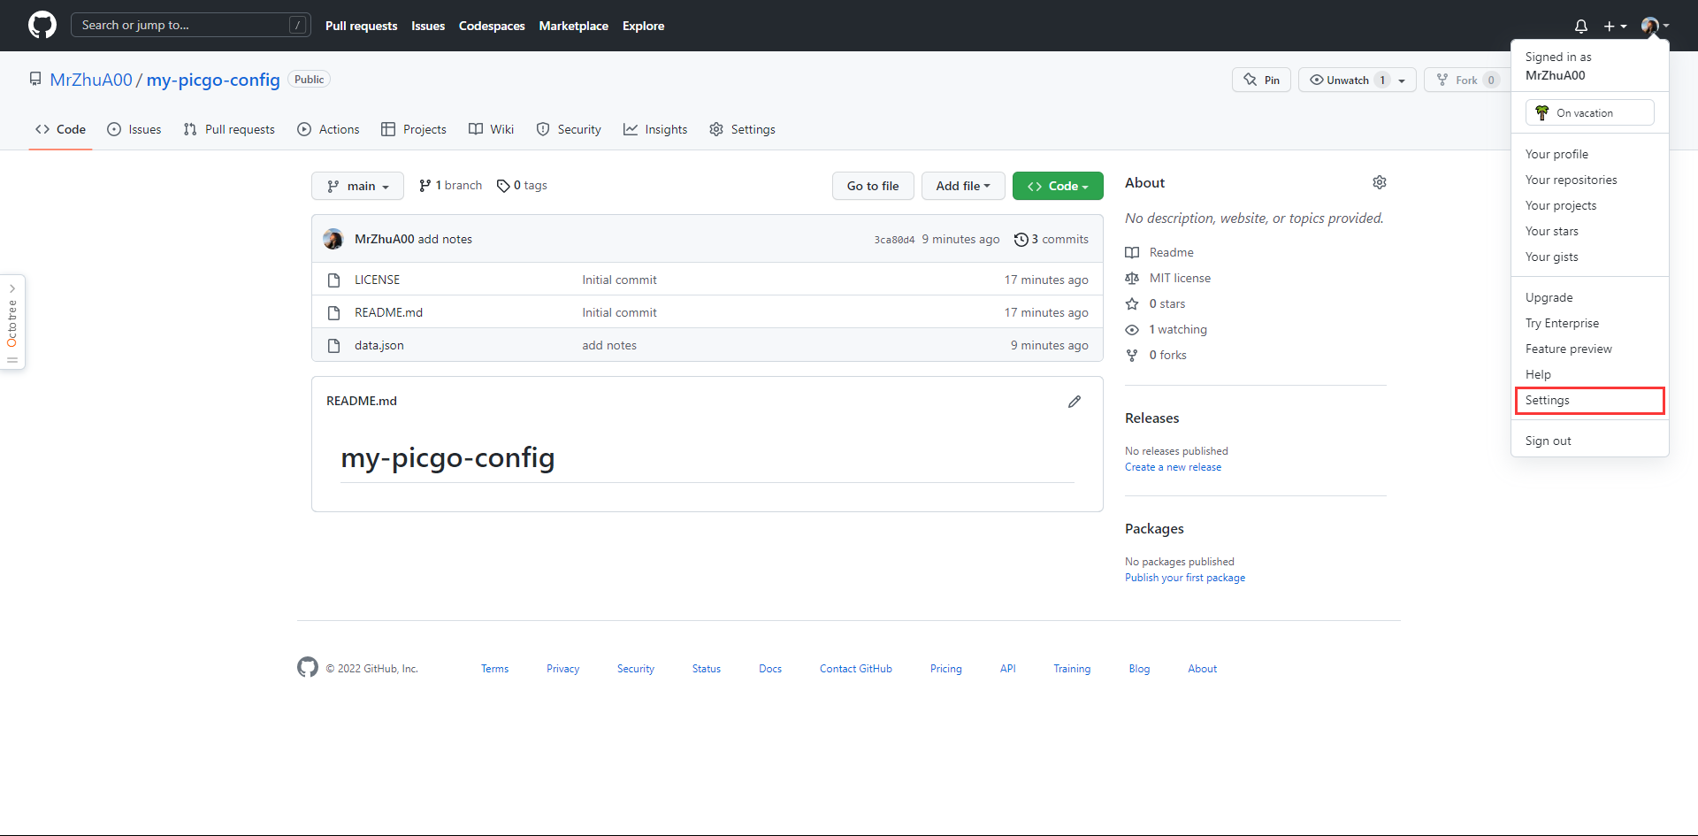Open the plus create-new dropdown

tap(1615, 26)
